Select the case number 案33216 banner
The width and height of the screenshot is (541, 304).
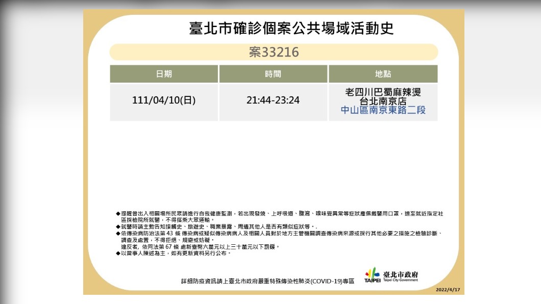point(274,52)
